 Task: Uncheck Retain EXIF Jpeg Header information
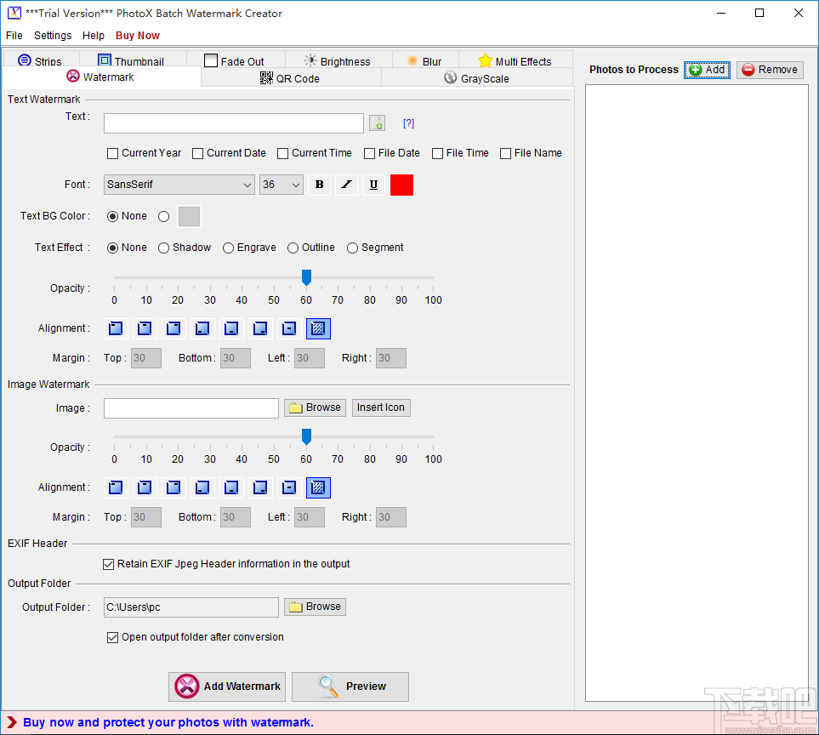(109, 564)
